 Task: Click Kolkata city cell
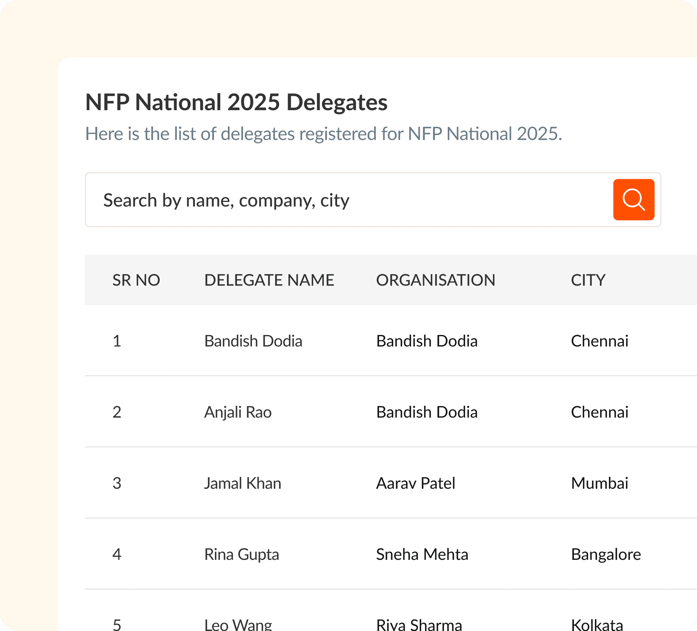[597, 624]
